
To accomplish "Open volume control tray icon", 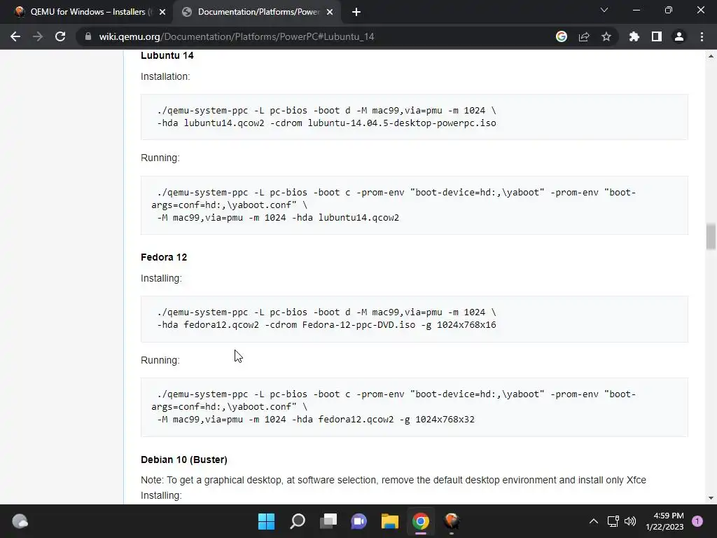I will pyautogui.click(x=630, y=521).
